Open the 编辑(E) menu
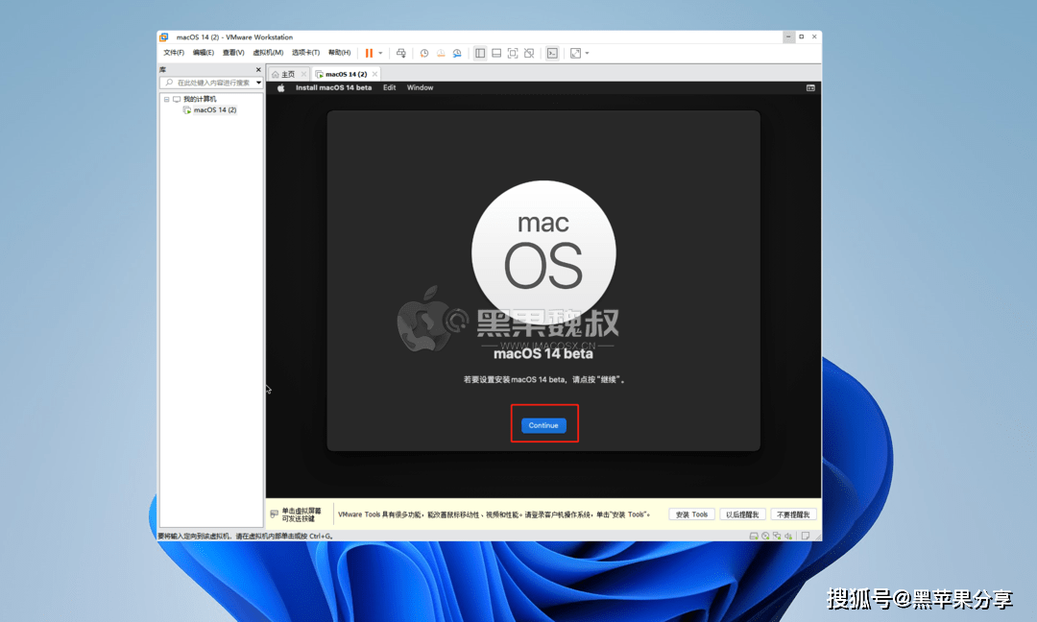The height and width of the screenshot is (622, 1037). tap(203, 53)
